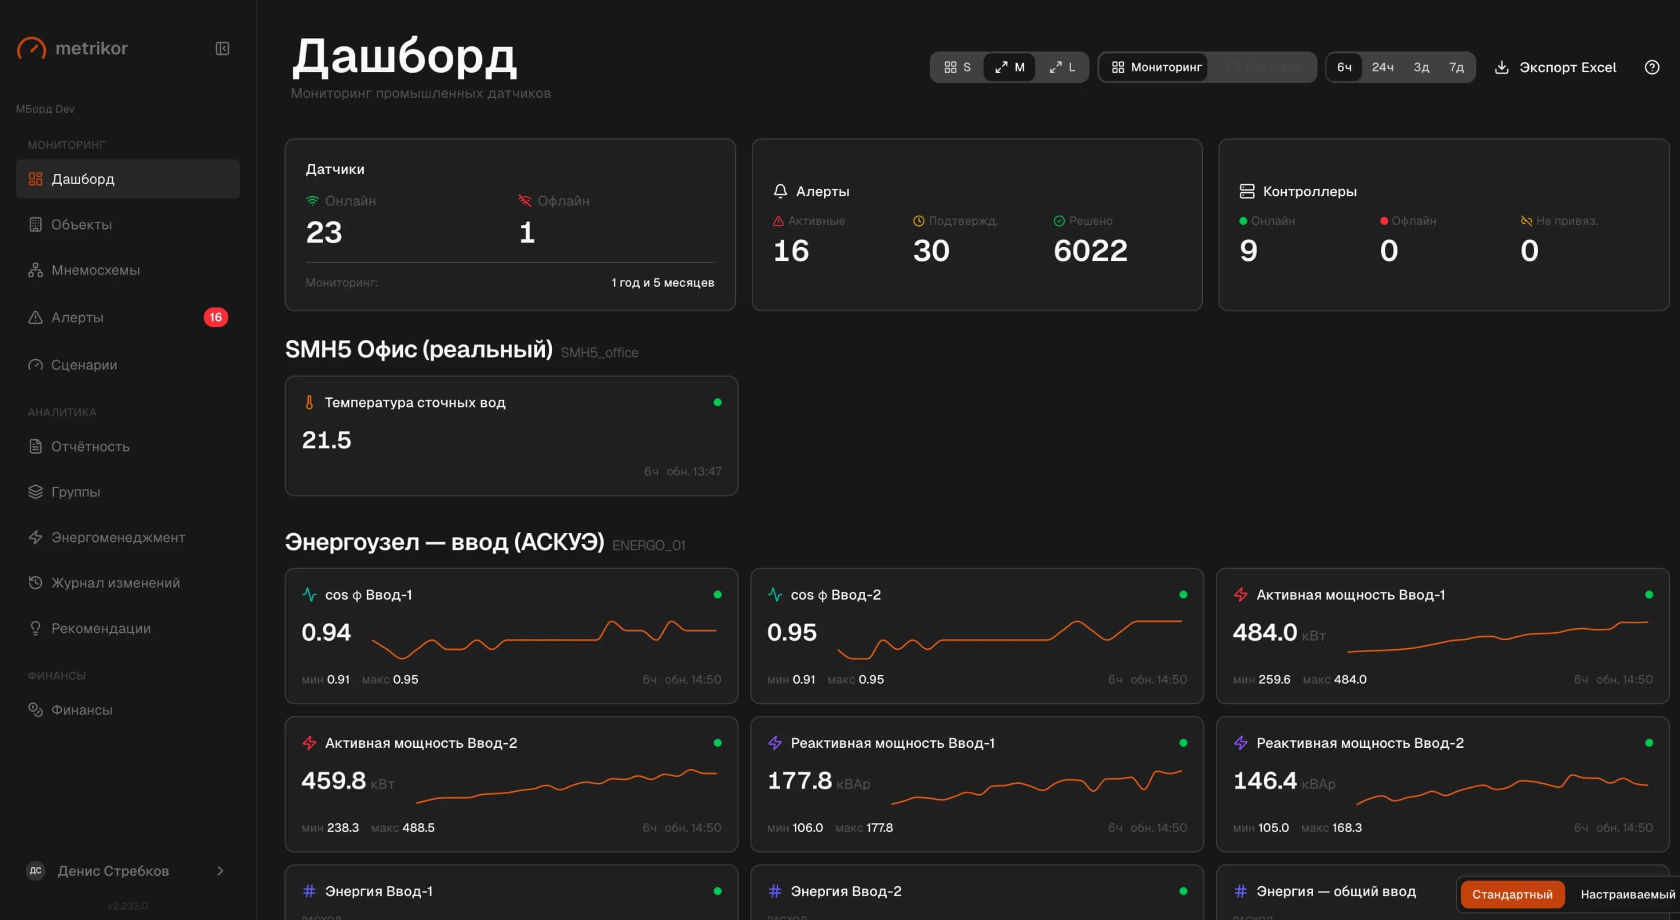Screen dimensions: 1680x920
Task: Click the pulse icon on cos φ Ввод-1
Action: [309, 594]
